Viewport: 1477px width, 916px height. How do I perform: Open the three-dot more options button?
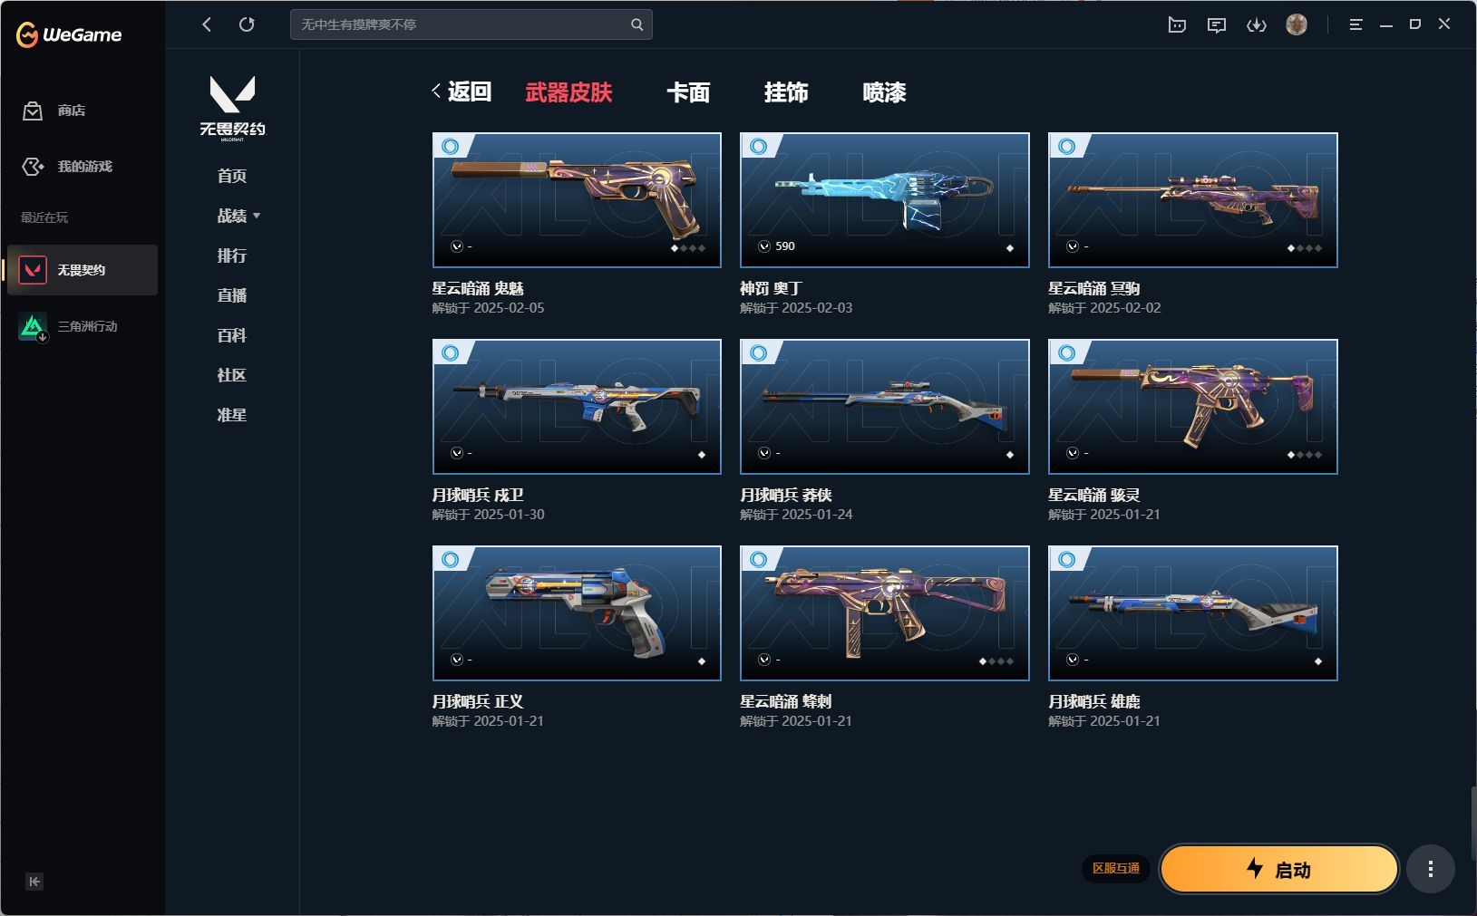coord(1430,870)
